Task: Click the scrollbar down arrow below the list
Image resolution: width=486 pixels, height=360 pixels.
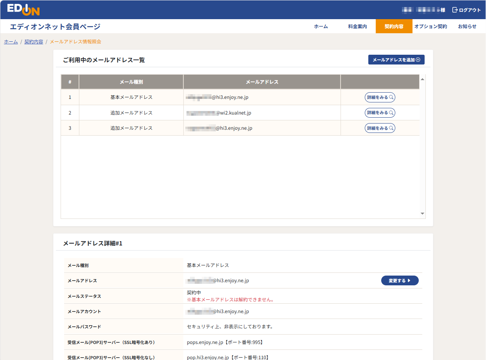Action: (x=422, y=213)
